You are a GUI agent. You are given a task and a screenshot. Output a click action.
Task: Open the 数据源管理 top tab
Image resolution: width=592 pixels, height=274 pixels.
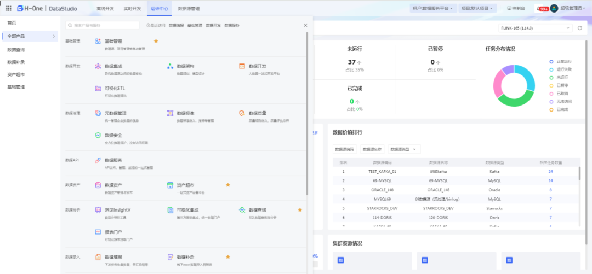(x=189, y=9)
